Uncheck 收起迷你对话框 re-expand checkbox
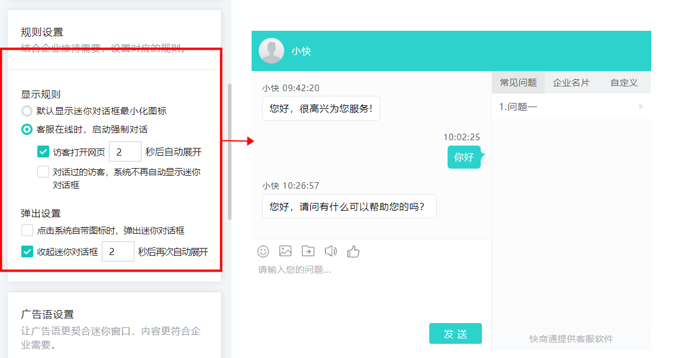698x358 pixels. tap(27, 251)
